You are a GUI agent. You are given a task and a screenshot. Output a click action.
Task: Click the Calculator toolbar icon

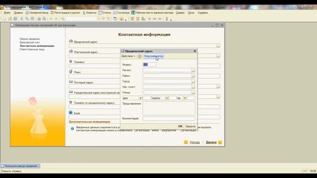click(x=132, y=19)
